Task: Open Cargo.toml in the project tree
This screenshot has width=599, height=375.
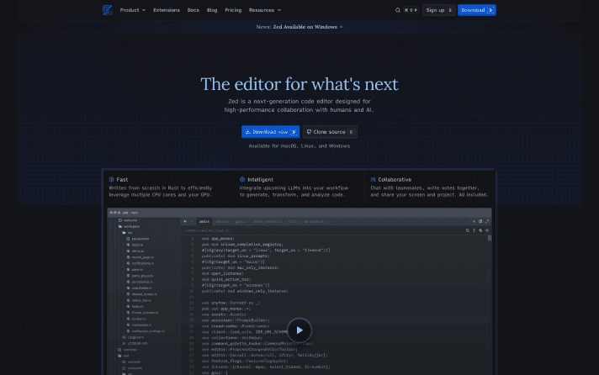Action: pos(133,337)
